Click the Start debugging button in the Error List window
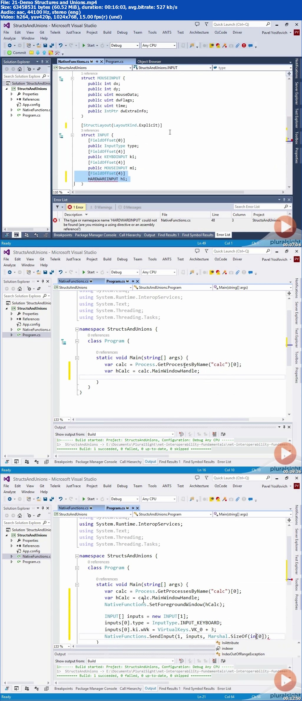Image resolution: width=302 pixels, height=701 pixels. (x=89, y=45)
